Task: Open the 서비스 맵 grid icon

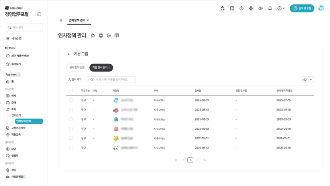Action: [x=7, y=38]
